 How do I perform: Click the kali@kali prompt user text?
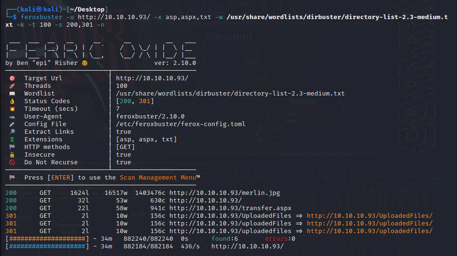pyautogui.click(x=39, y=10)
